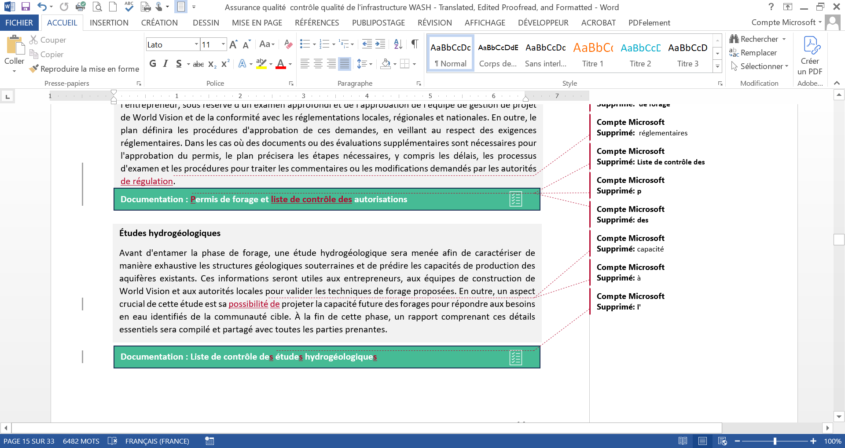
Task: Click the FRANÇAIS (FRANCE) language indicator
Action: pyautogui.click(x=157, y=441)
